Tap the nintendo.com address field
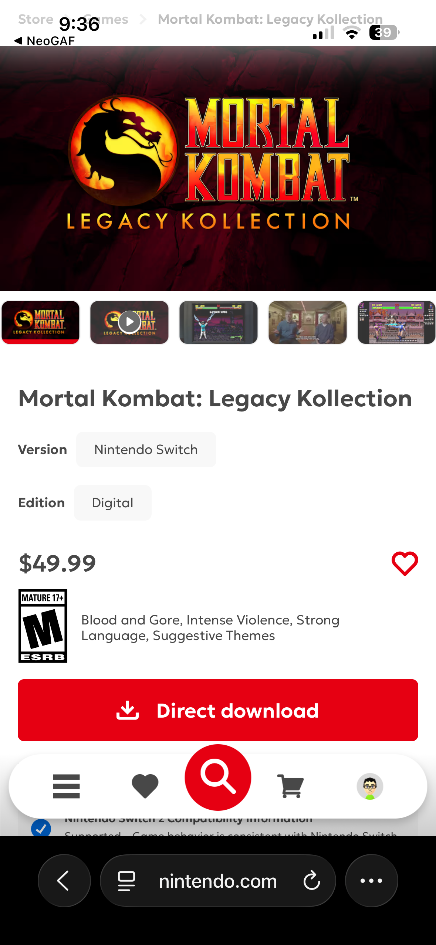Screen dimensions: 436x945 (218, 881)
